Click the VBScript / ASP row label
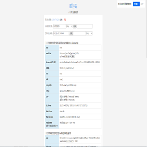Viewport: 147px width, 147px height. coord(49,117)
